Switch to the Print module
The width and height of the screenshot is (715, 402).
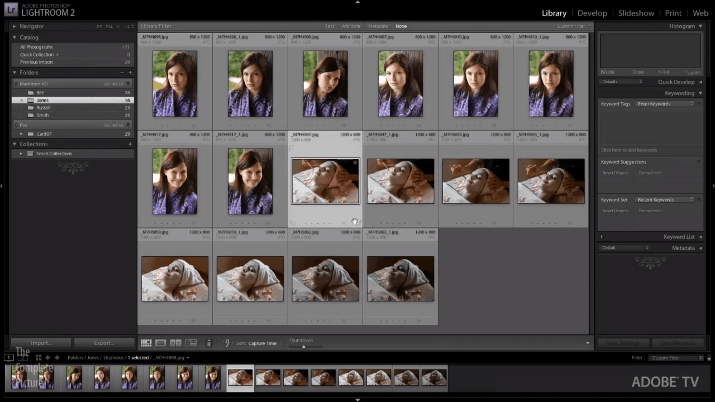point(673,13)
